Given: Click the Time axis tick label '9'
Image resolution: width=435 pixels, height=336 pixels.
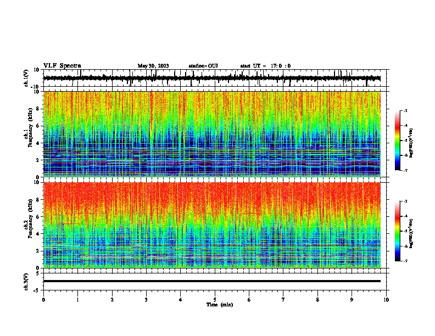Looking at the screenshot, I should [x=352, y=300].
